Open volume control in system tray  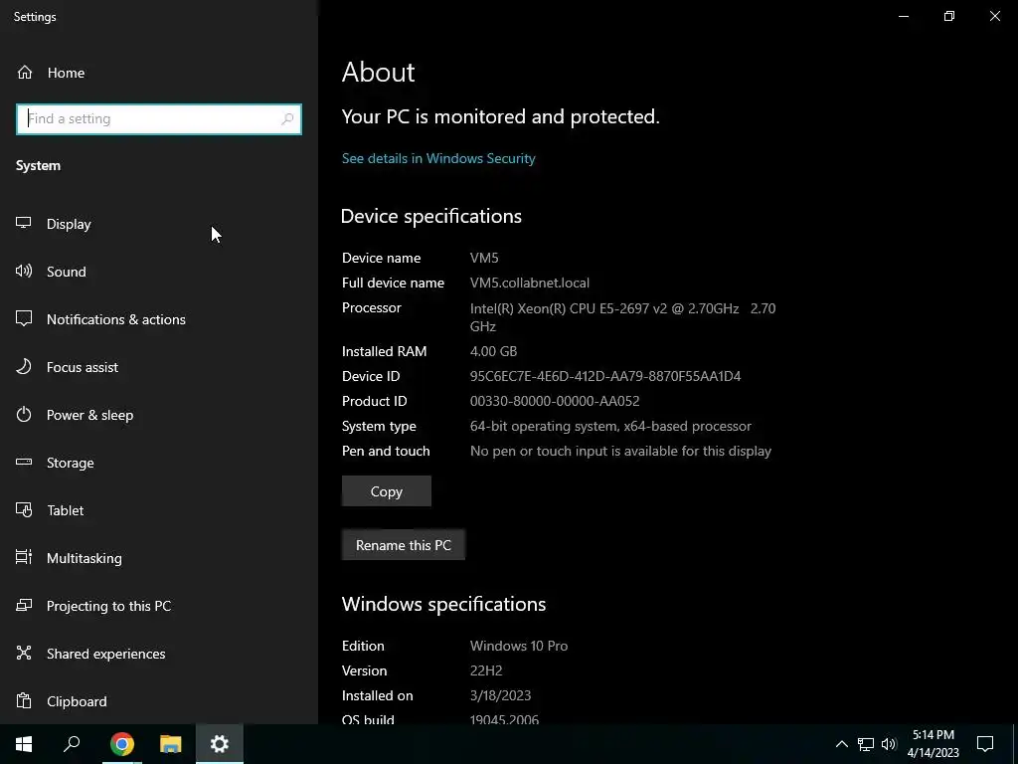click(889, 744)
